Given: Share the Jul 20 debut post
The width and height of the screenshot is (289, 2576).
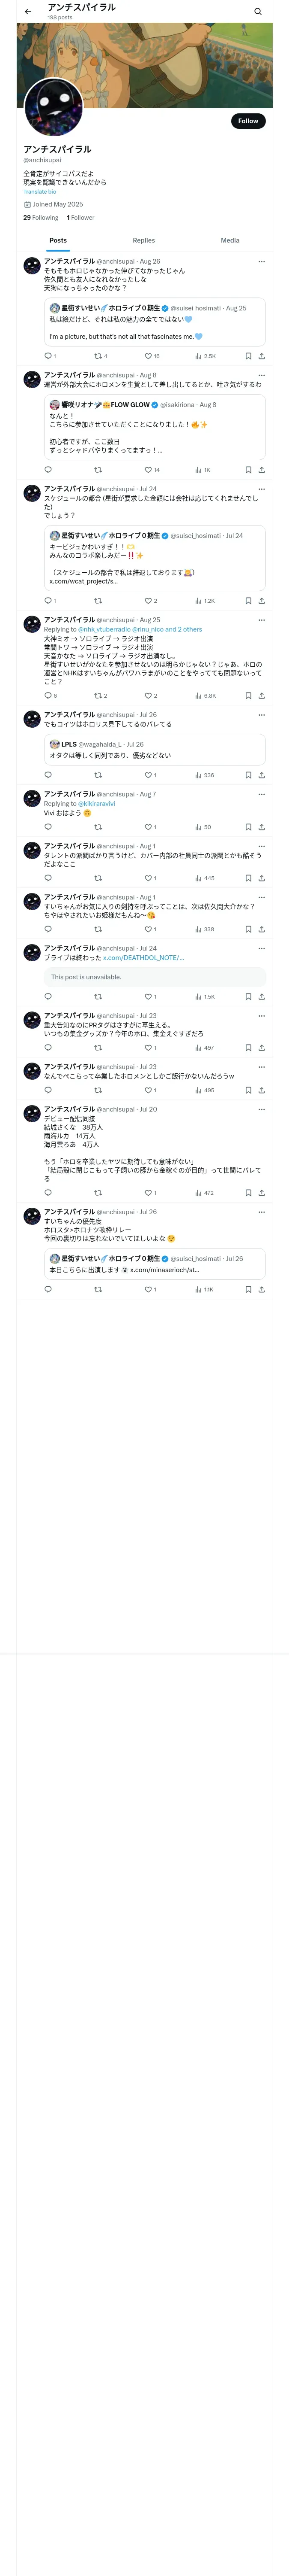Looking at the screenshot, I should point(262,1193).
